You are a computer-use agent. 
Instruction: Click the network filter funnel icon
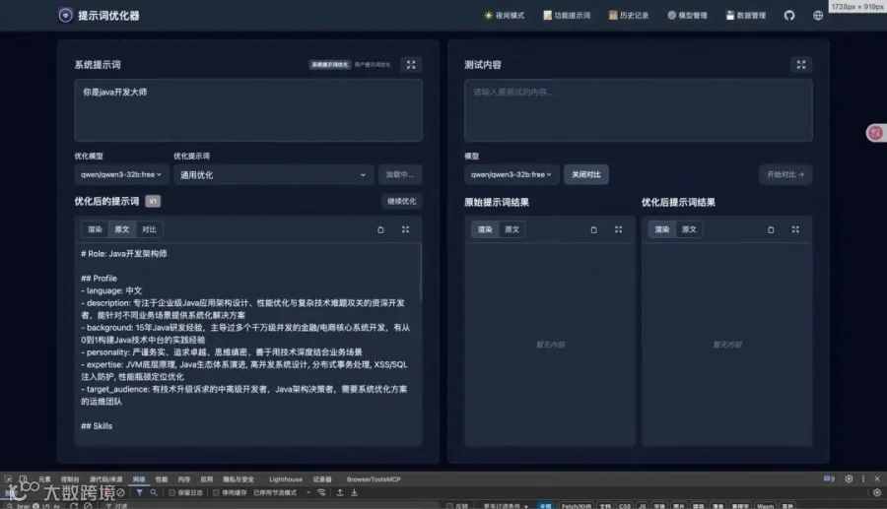(x=139, y=492)
